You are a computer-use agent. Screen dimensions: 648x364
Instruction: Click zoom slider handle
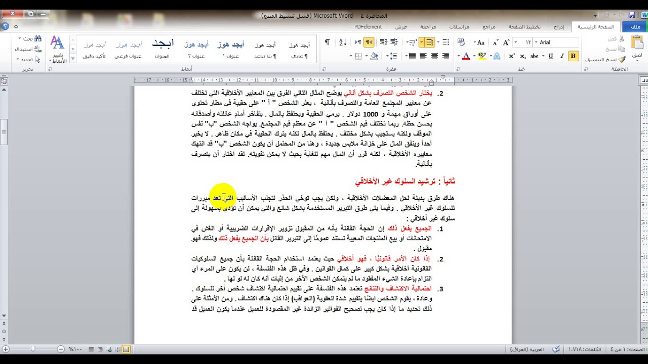click(x=33, y=349)
